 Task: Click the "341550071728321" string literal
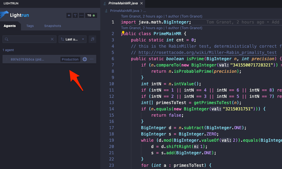[252, 65]
